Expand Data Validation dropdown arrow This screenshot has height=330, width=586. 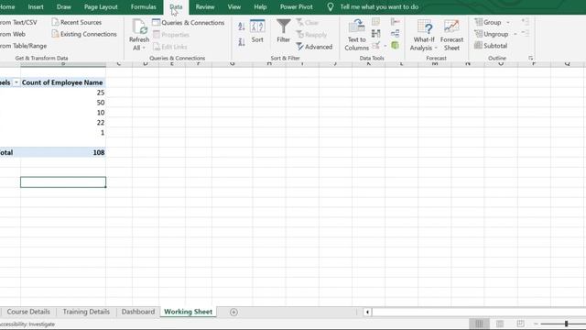[385, 46]
